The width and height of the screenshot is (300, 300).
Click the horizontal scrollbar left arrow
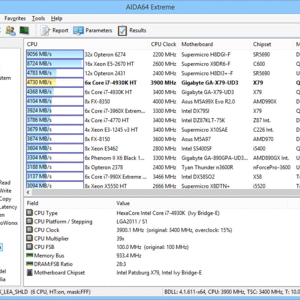(x=28, y=192)
